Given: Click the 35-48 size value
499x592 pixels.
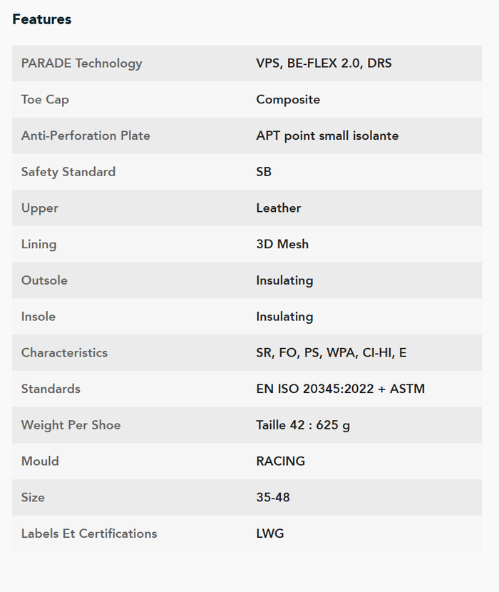Looking at the screenshot, I should point(273,497).
